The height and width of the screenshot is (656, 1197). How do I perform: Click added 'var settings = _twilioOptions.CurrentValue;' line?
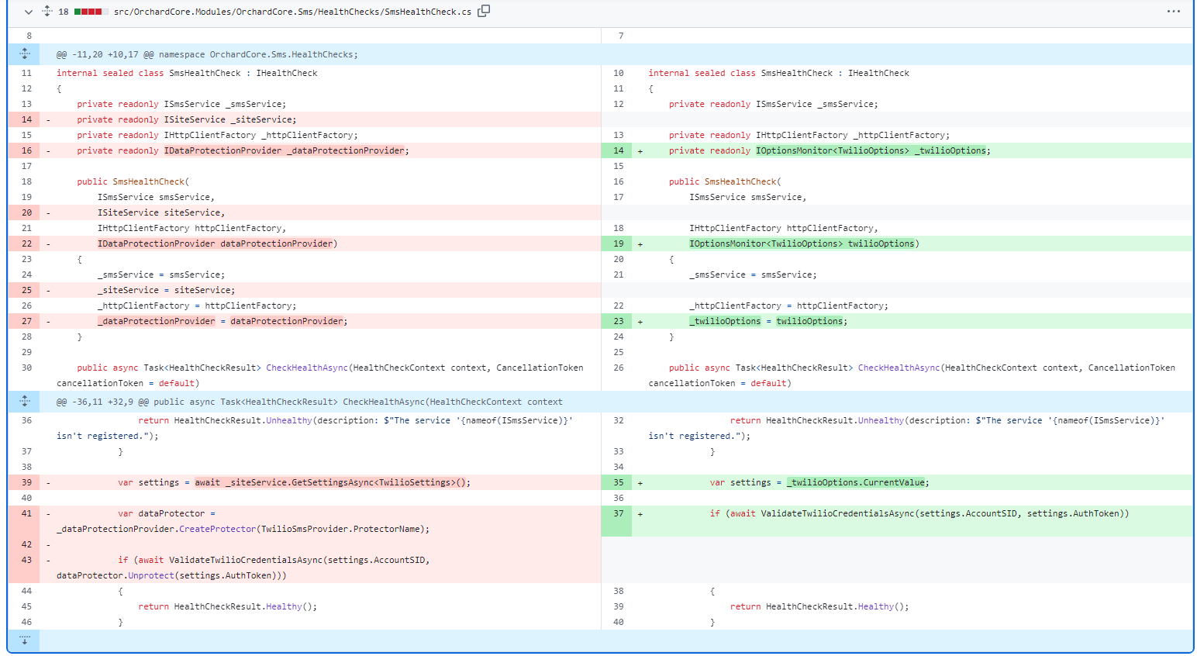point(819,482)
